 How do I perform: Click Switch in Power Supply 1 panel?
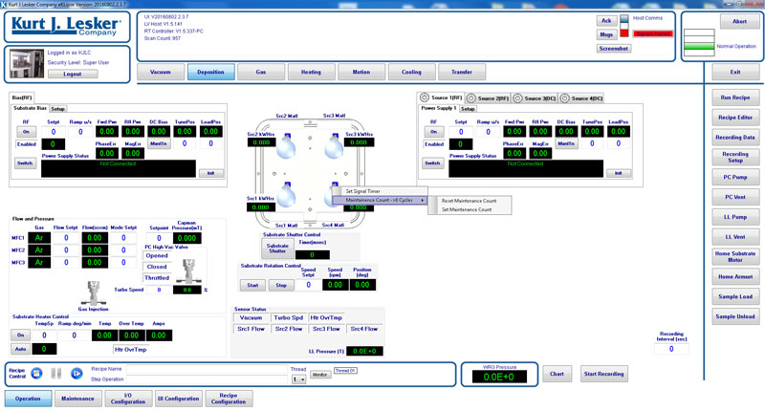432,162
